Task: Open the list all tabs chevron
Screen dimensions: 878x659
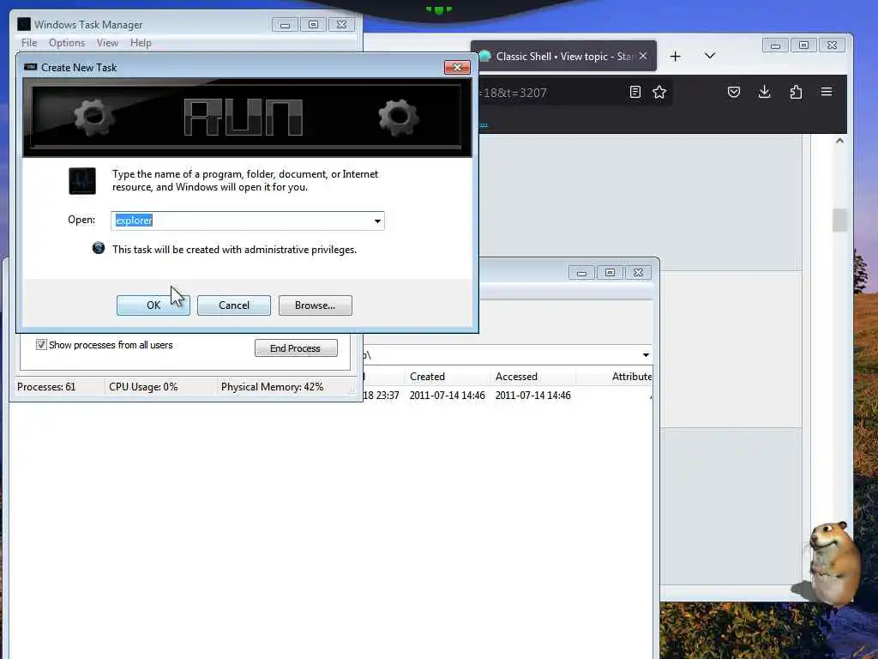Action: [x=709, y=56]
